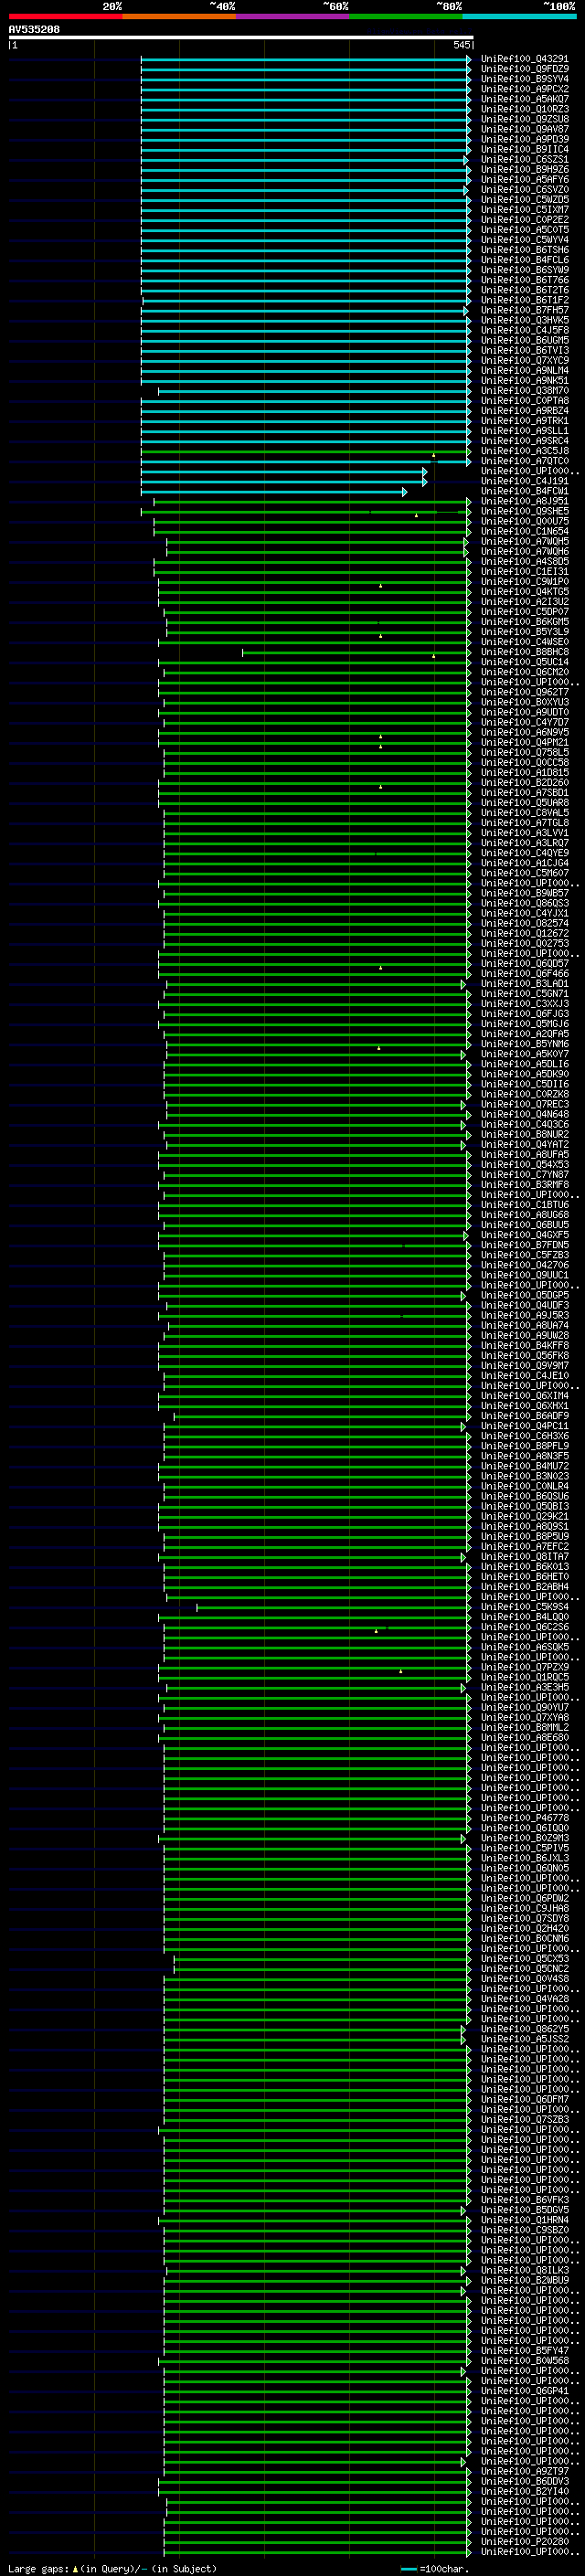Open the UniRef100_B6ADF9 hit
Viewport: 585px width, 2576px height.
[x=524, y=1416]
